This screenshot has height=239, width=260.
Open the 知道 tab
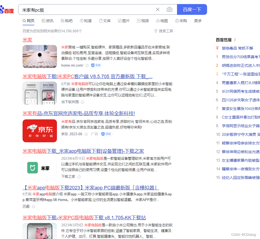pyautogui.click(x=86, y=21)
